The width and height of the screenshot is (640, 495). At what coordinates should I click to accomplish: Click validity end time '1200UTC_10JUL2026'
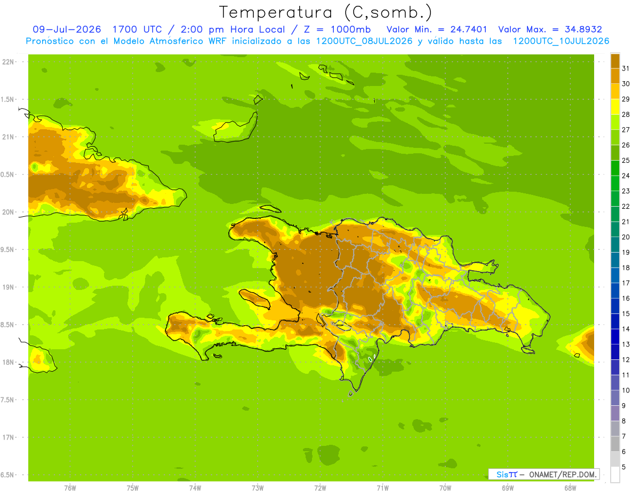pyautogui.click(x=561, y=41)
